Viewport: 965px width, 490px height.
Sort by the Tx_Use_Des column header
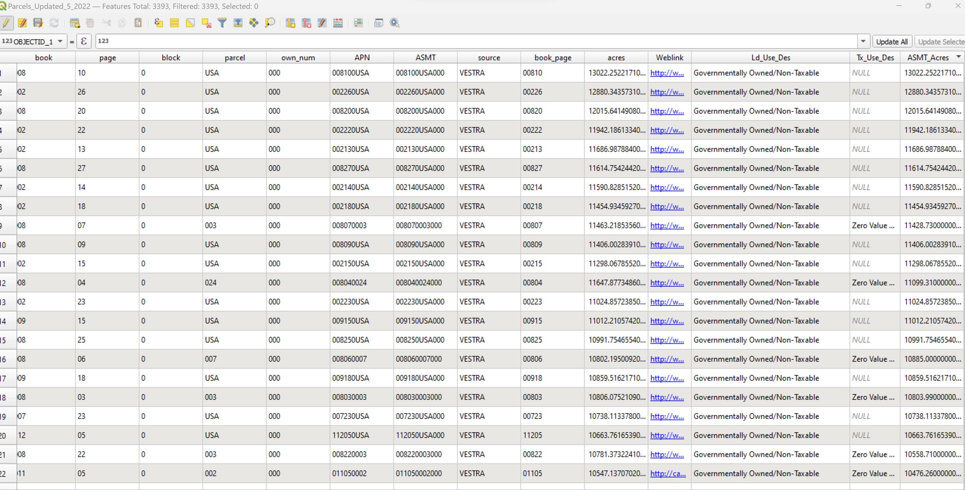click(x=875, y=58)
